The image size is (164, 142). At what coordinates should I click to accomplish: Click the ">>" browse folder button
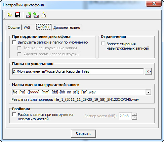[x=148, y=71]
